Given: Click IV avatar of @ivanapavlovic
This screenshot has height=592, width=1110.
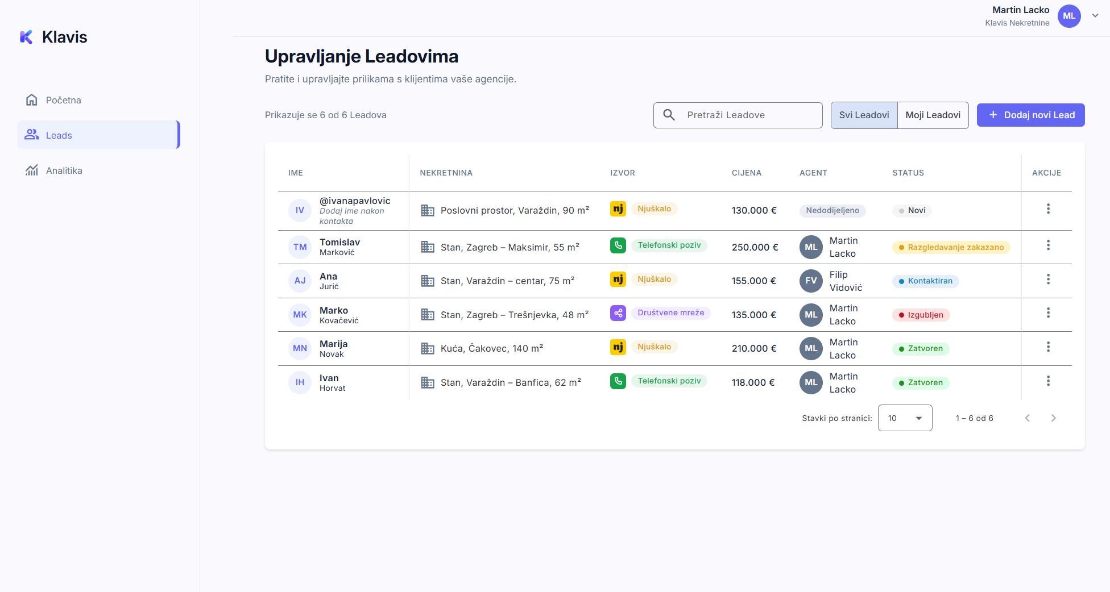Looking at the screenshot, I should click(x=300, y=210).
